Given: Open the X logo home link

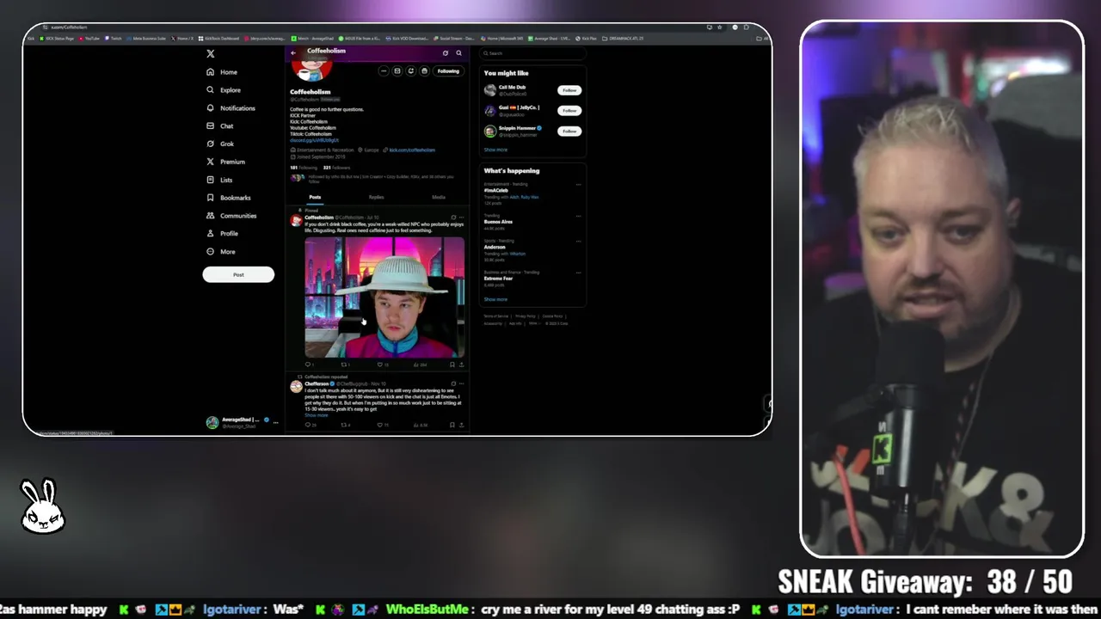Looking at the screenshot, I should [x=210, y=53].
